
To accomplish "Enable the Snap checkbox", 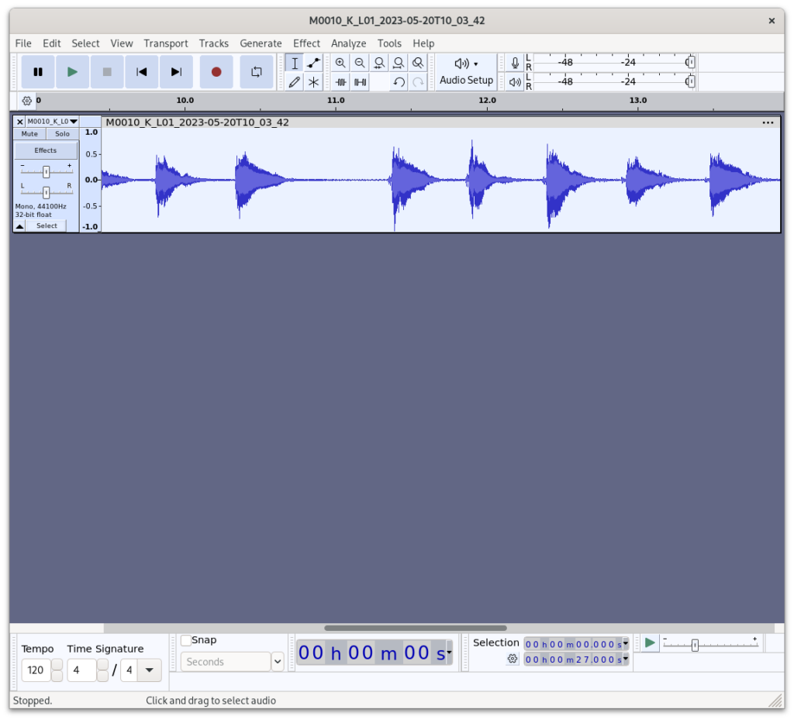I will pyautogui.click(x=186, y=640).
